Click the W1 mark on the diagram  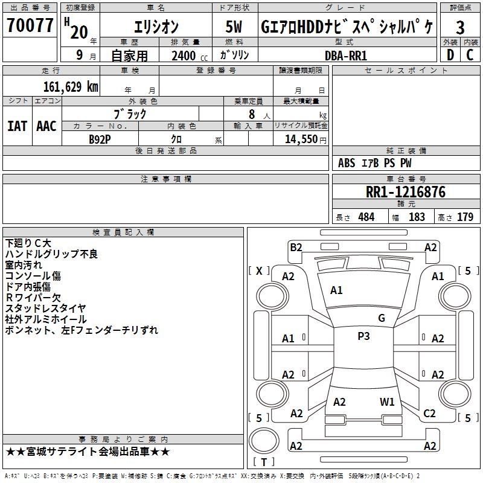point(387,401)
